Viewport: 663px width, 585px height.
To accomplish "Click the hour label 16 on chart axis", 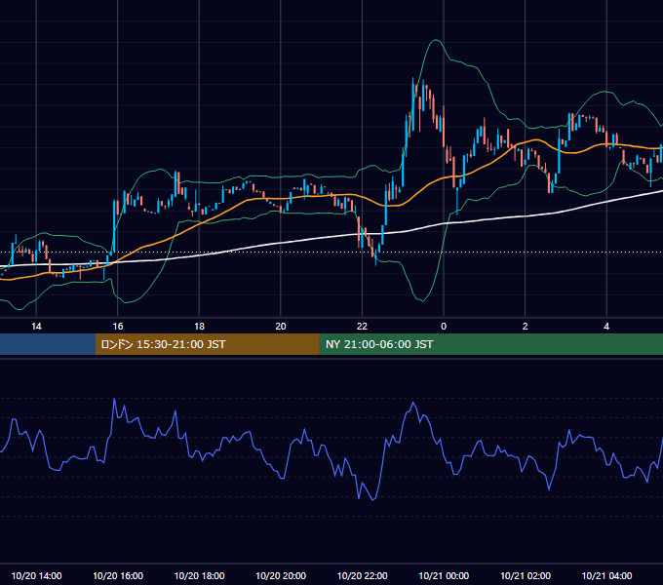I will click(118, 327).
